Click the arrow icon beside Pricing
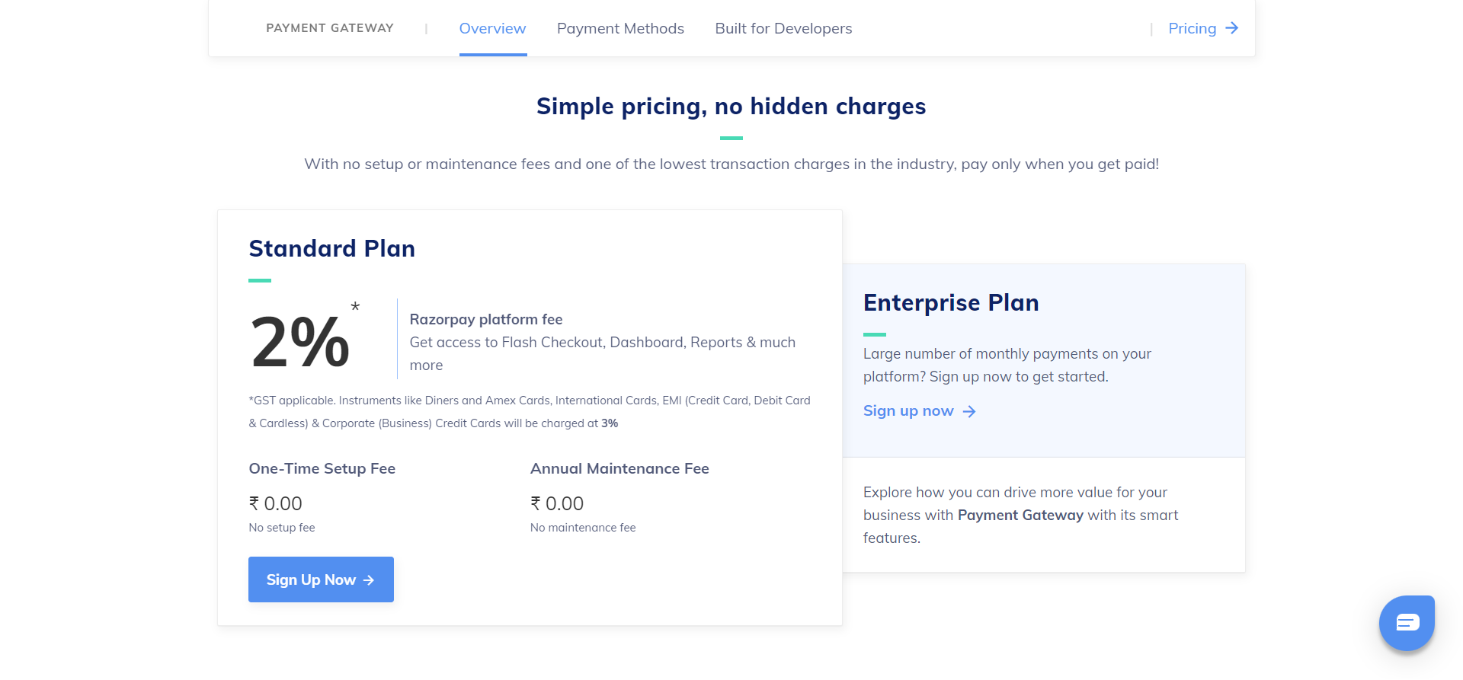The image size is (1463, 680). tap(1231, 28)
